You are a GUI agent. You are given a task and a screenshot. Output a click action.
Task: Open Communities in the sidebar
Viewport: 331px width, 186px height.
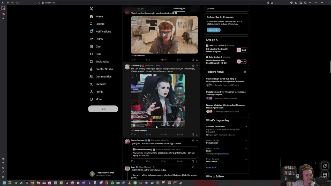pos(100,76)
